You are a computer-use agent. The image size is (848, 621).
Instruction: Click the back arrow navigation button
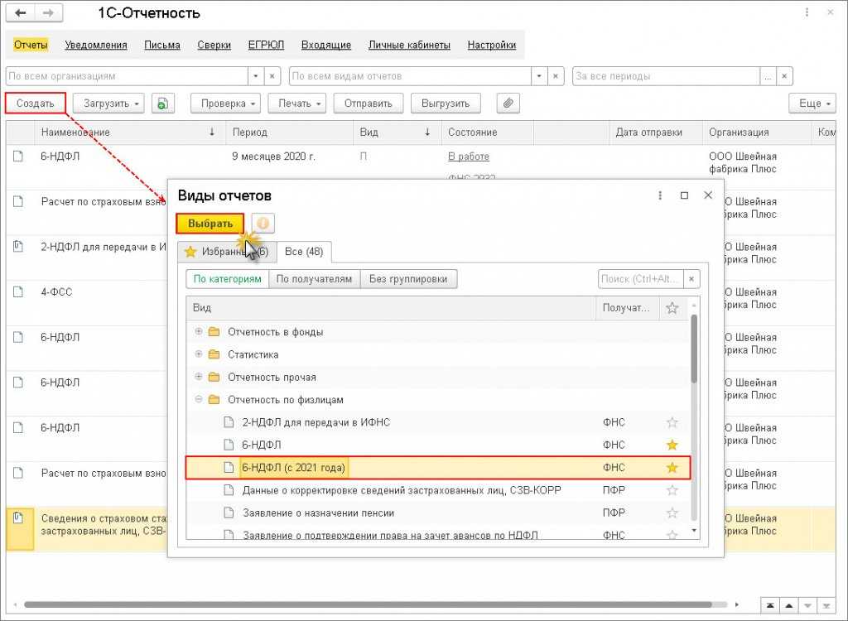(x=20, y=14)
